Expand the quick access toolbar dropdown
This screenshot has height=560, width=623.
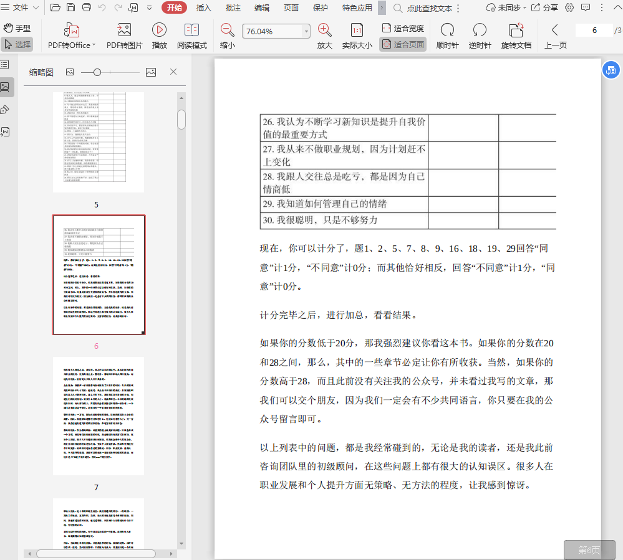click(x=150, y=7)
